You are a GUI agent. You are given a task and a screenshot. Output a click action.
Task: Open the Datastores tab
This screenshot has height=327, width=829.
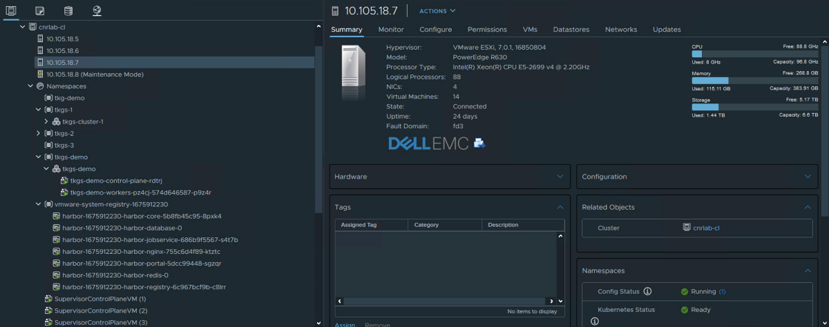(x=571, y=30)
